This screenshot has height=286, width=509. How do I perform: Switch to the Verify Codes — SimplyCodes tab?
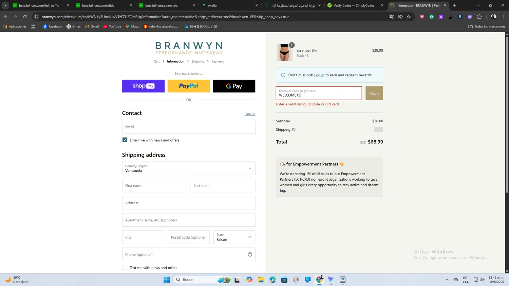coord(356,5)
